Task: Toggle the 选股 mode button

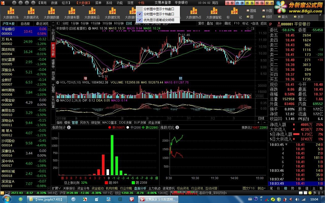Action: (230, 3)
